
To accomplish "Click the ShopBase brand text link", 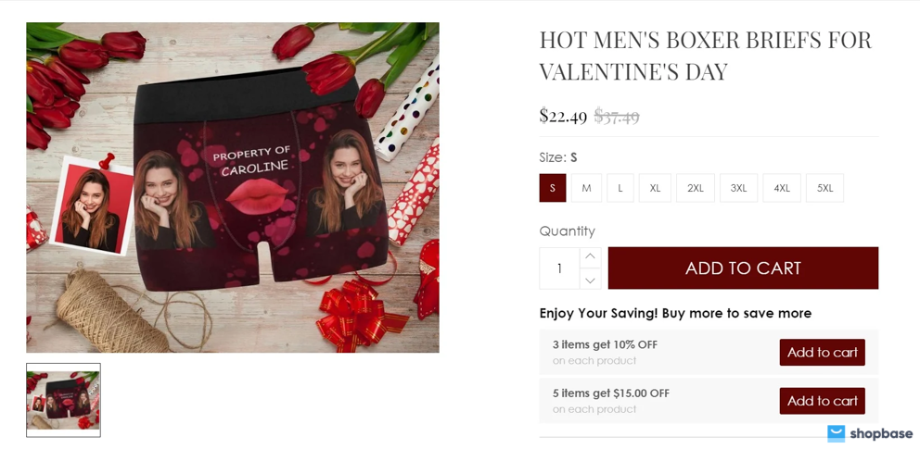I will tap(881, 433).
